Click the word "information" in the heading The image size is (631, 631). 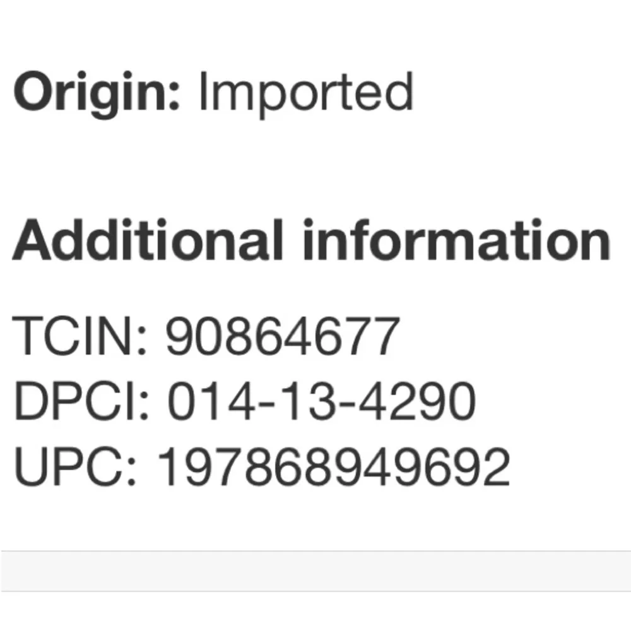point(456,241)
